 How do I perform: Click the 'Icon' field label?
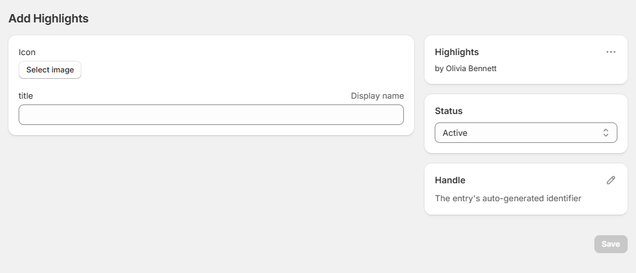[27, 52]
